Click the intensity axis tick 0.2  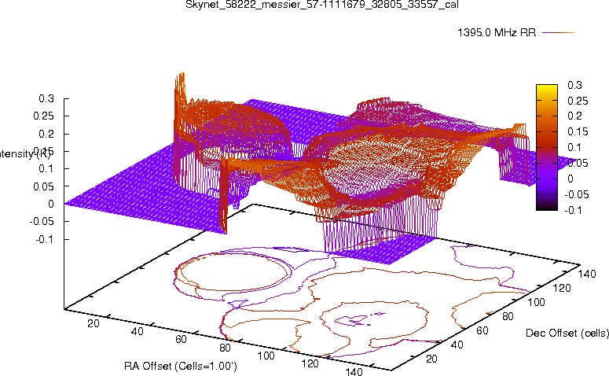click(x=46, y=134)
